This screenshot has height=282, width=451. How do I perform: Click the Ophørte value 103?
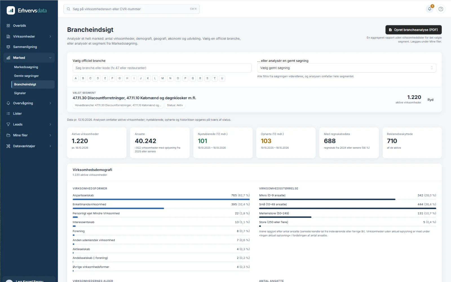266,141
